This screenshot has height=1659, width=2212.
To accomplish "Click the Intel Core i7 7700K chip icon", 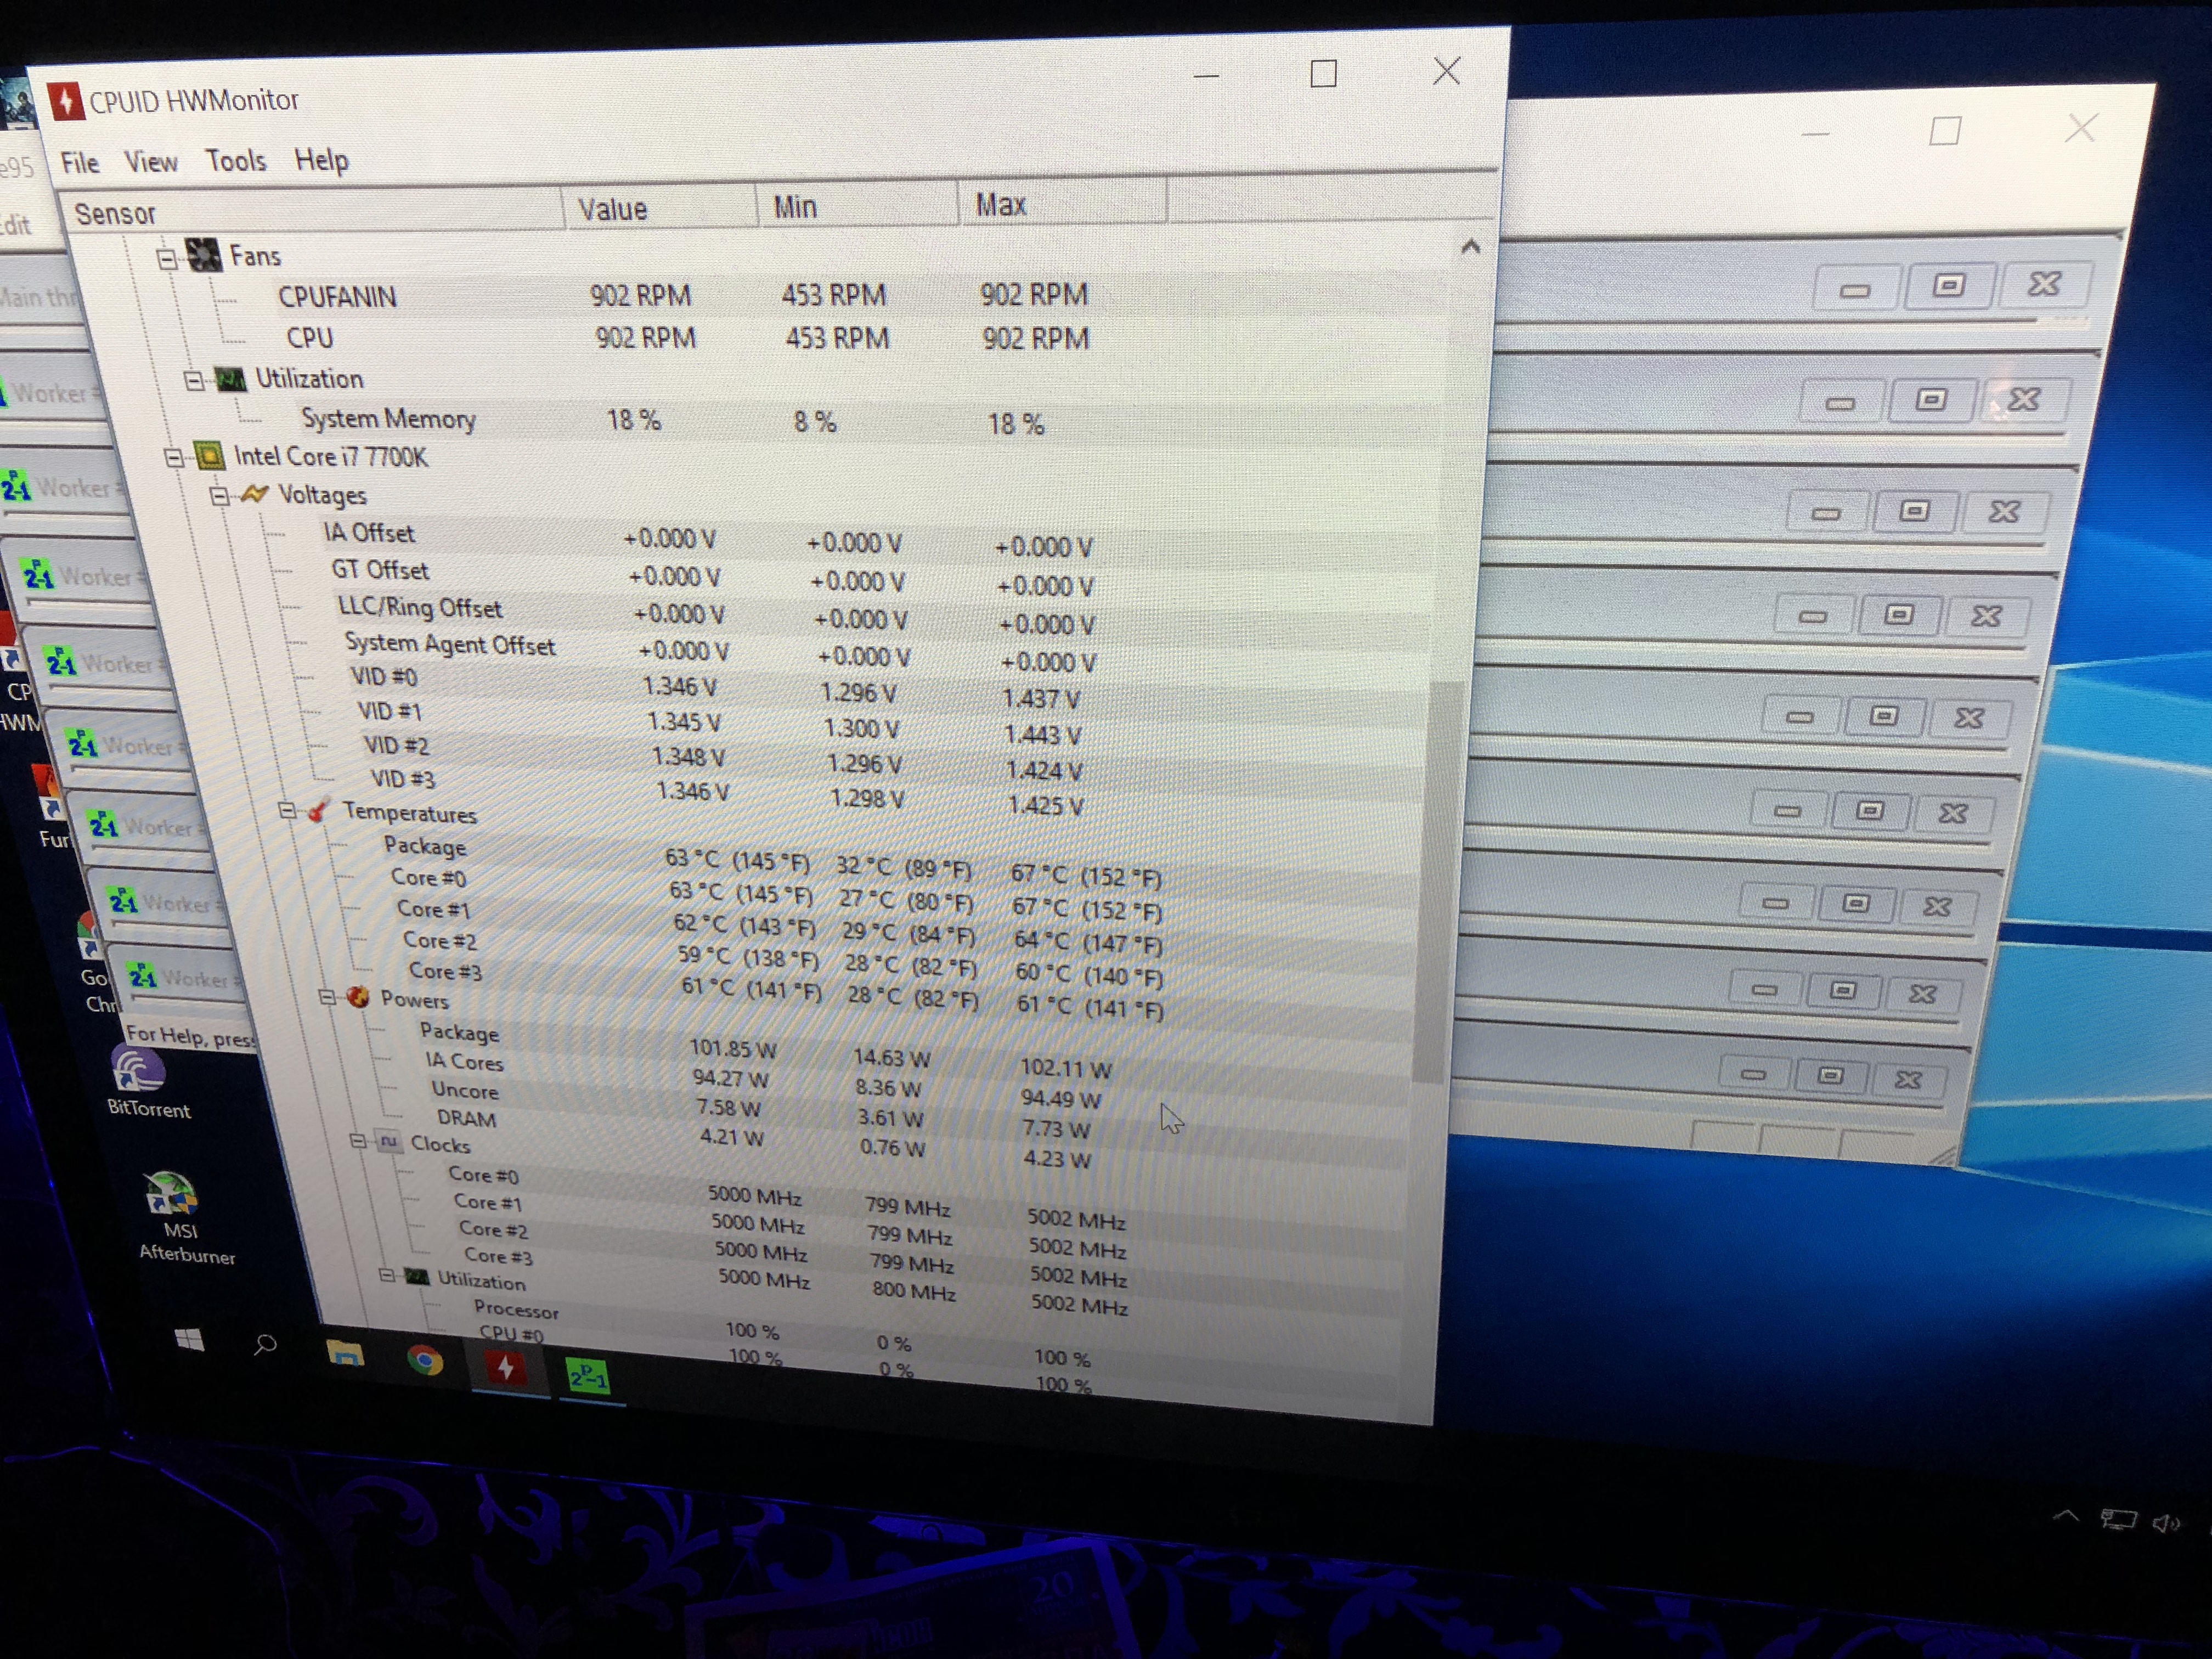I will point(209,456).
